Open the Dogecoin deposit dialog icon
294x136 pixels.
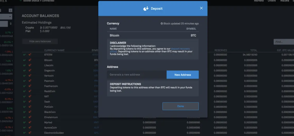(24, 71)
